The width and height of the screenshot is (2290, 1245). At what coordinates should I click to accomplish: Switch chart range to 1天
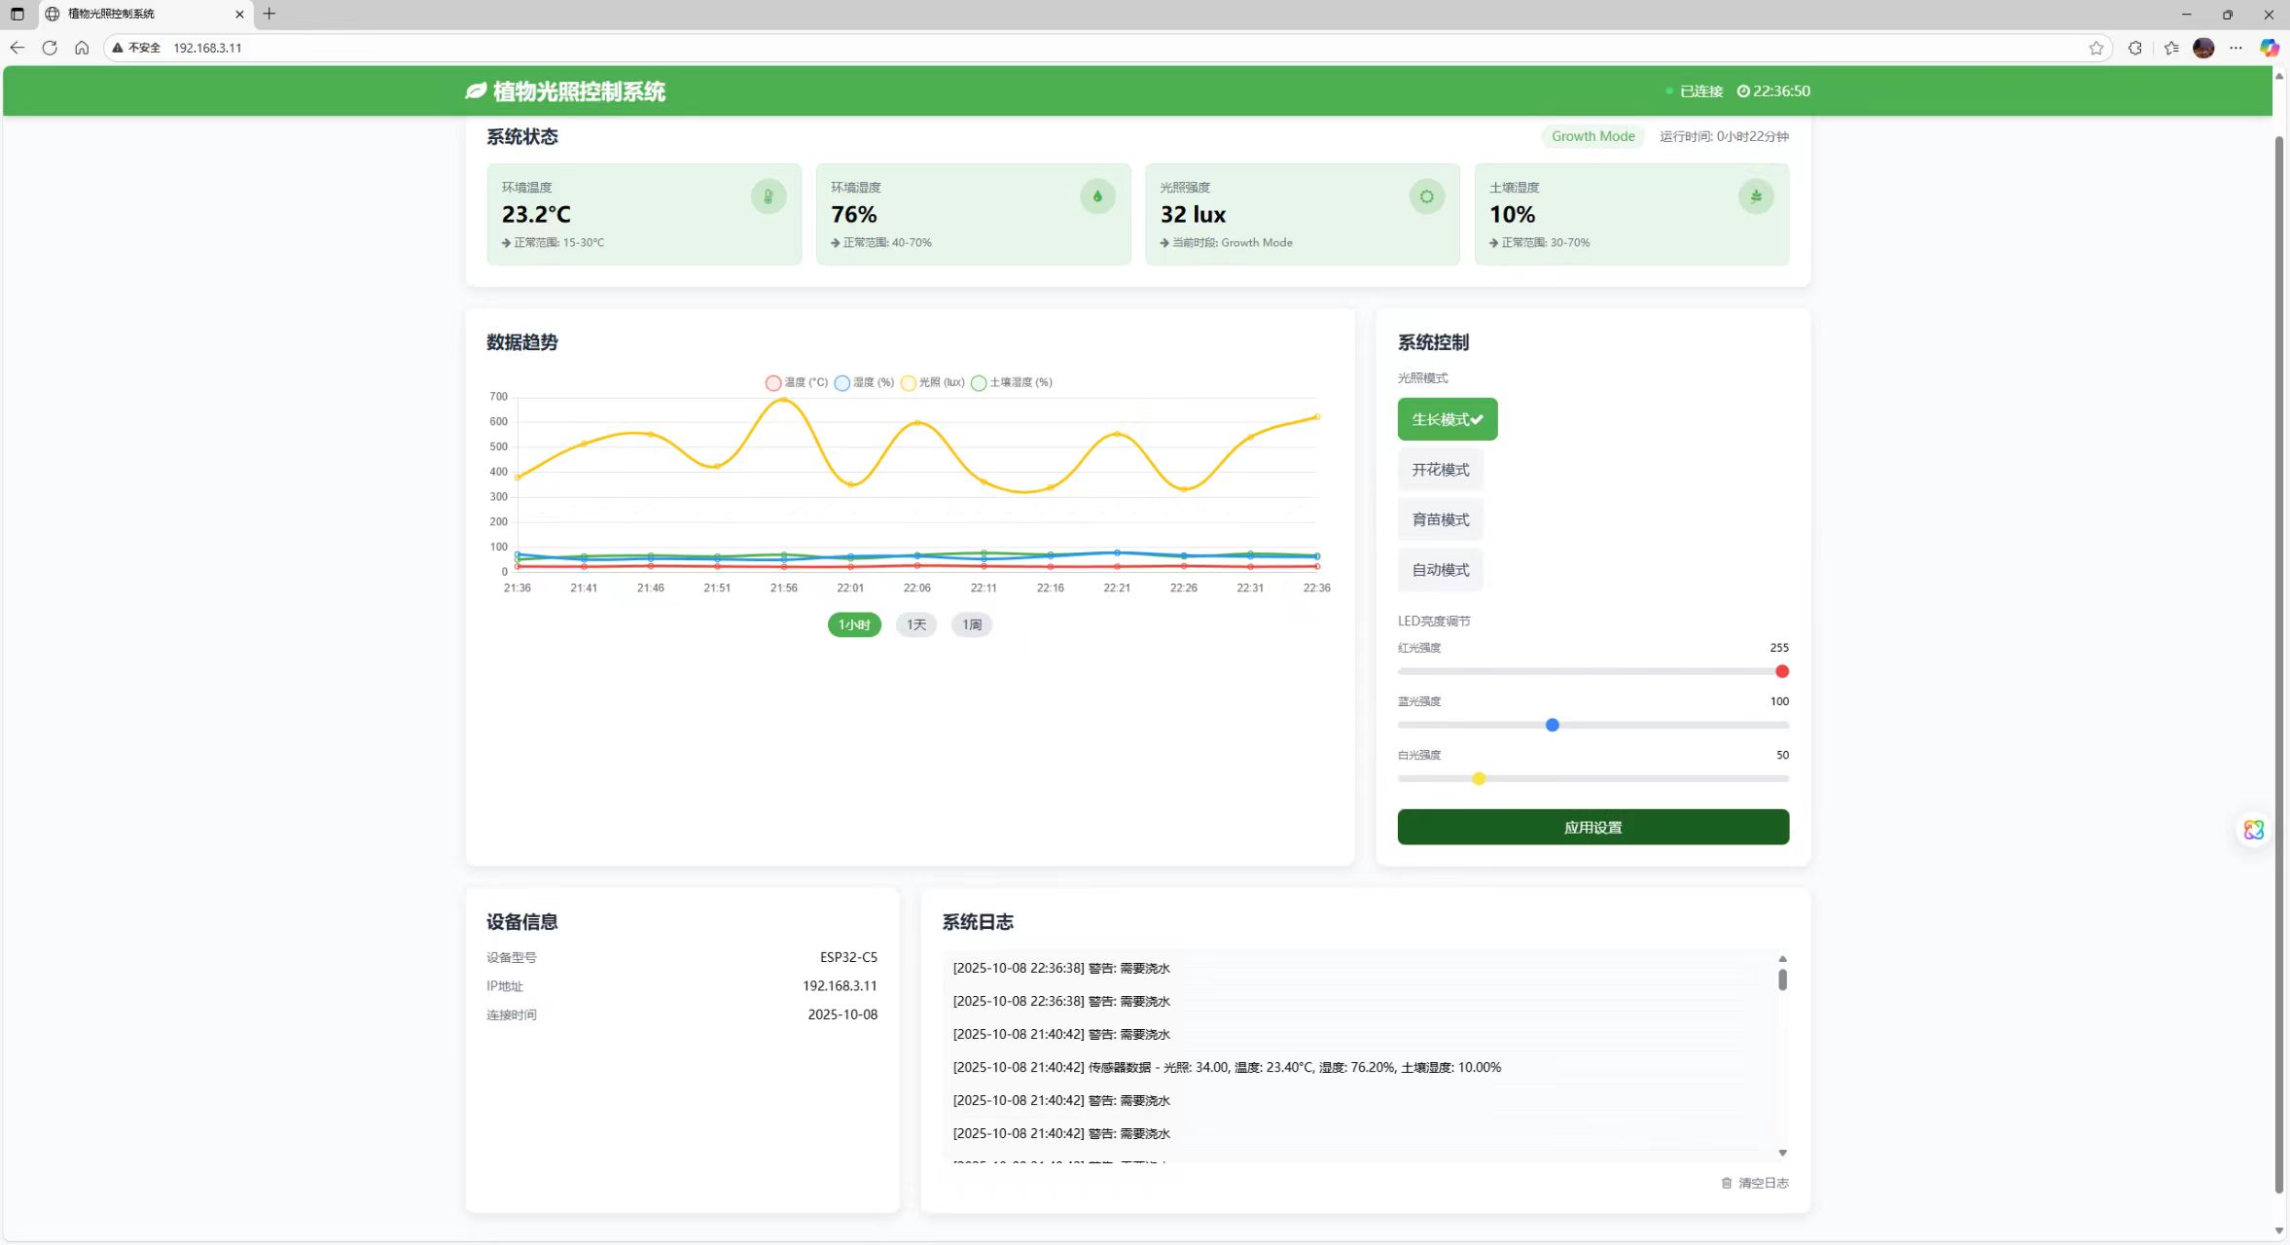(915, 624)
